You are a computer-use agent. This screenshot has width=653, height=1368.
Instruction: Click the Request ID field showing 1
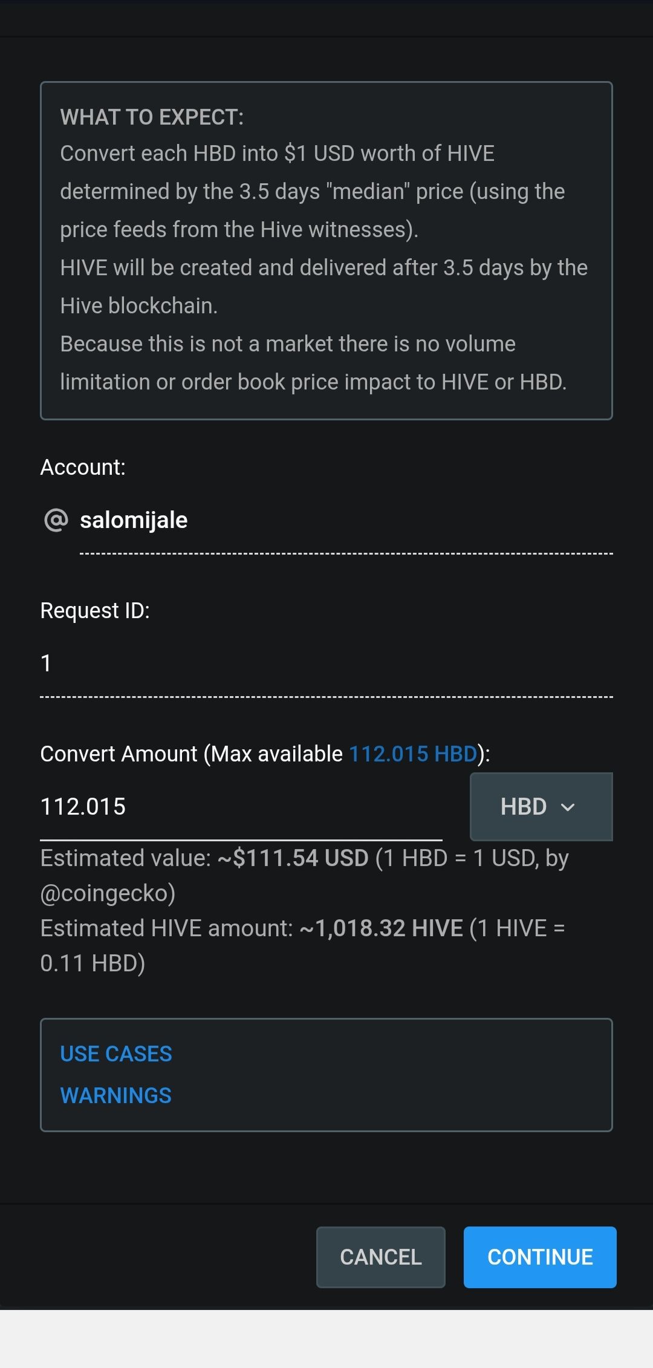click(326, 663)
